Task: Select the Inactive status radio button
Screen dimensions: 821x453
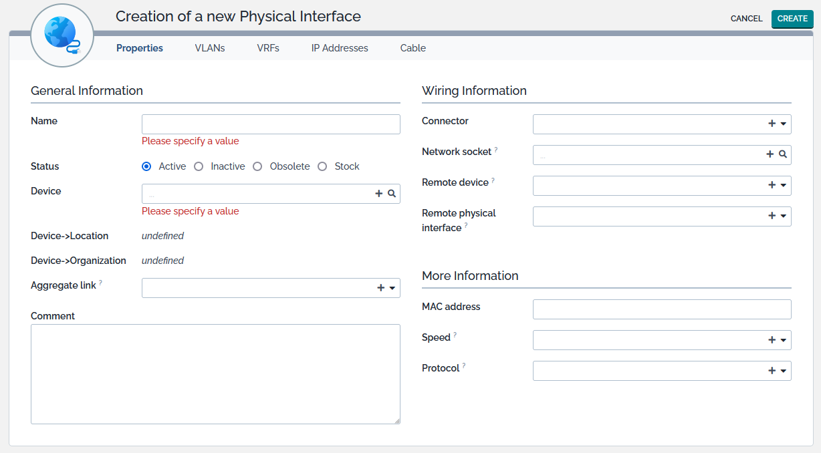Action: pos(199,166)
